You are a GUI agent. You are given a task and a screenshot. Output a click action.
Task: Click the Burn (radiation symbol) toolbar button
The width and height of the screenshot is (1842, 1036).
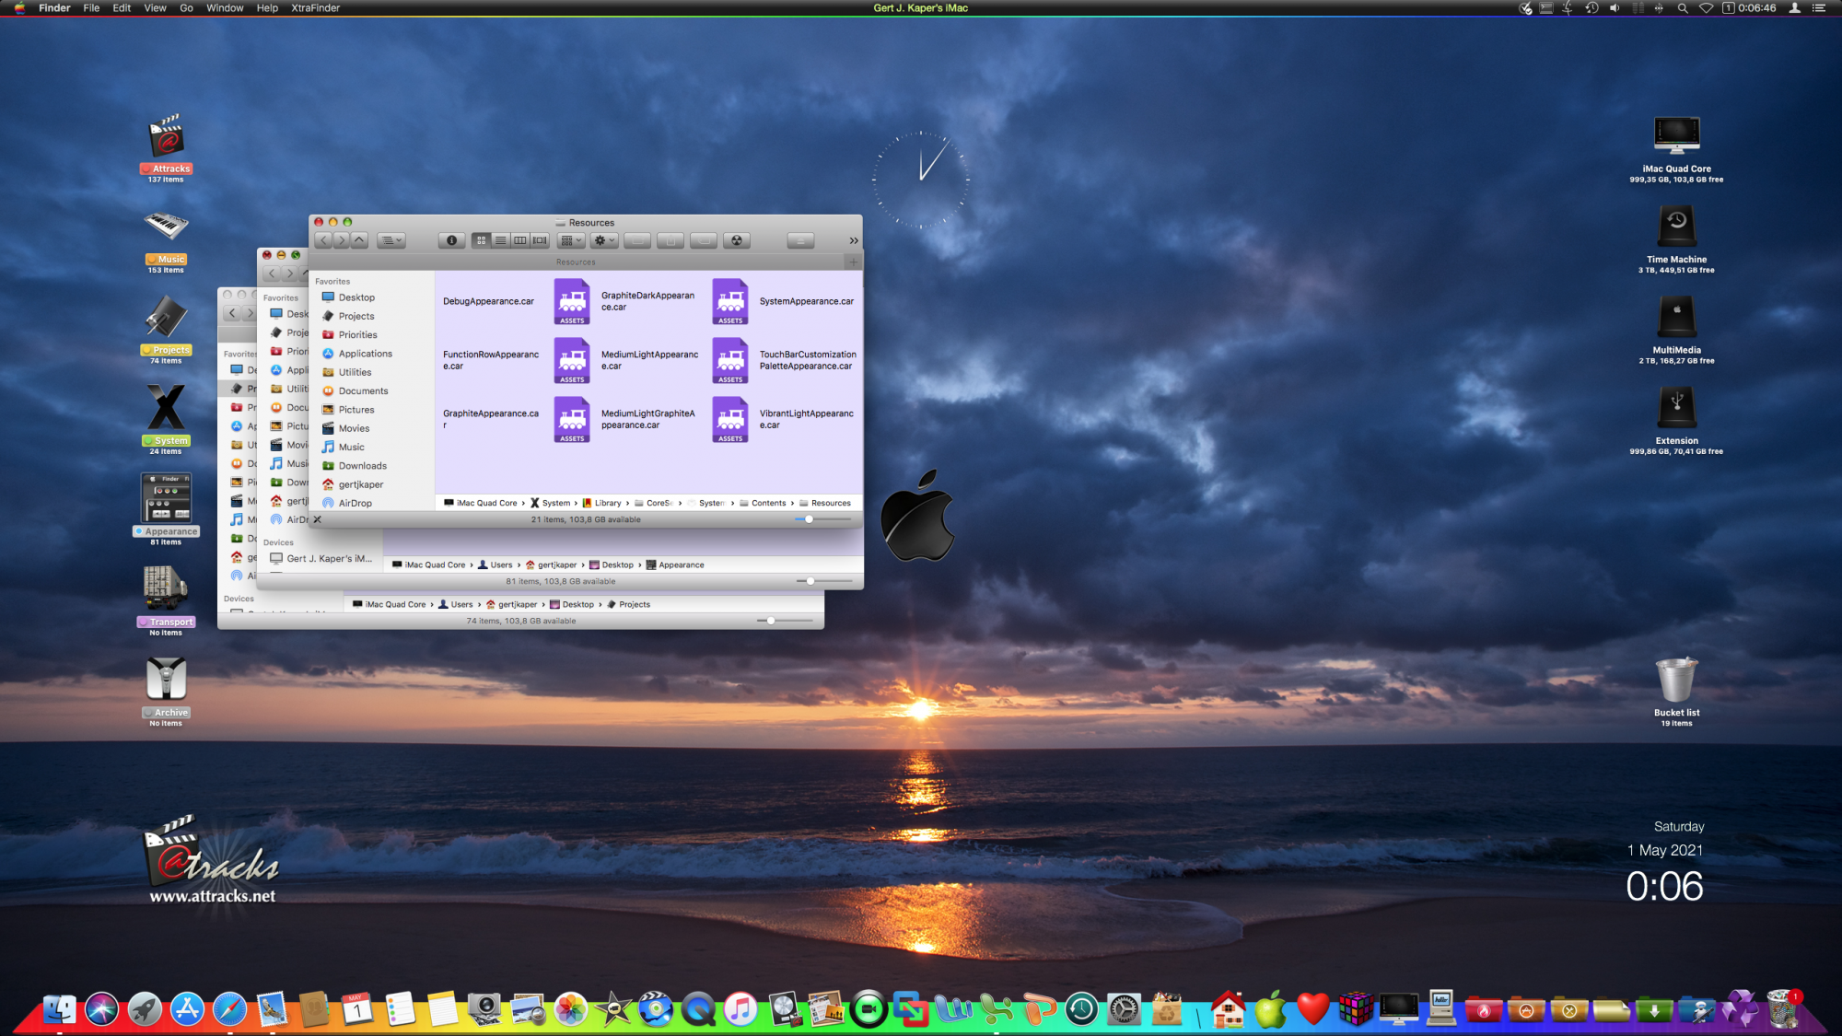pyautogui.click(x=736, y=240)
